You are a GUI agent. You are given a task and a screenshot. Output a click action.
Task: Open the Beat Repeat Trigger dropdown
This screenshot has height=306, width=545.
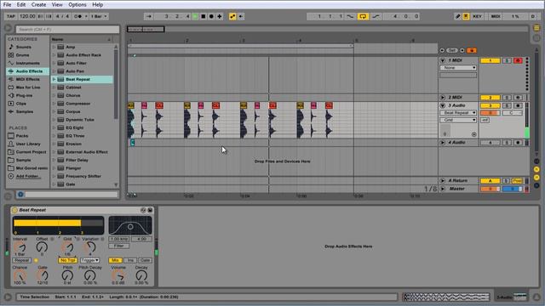89,260
